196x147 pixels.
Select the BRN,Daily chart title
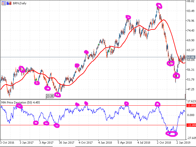[20, 3]
